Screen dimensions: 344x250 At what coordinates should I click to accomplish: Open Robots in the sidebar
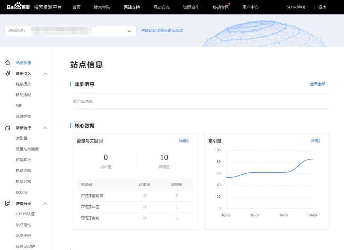pos(21,192)
